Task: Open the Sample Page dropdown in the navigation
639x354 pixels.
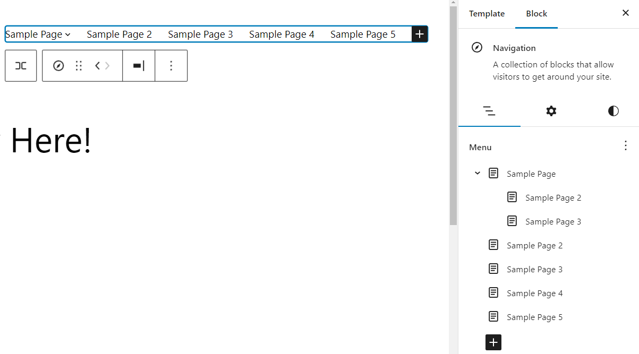Action: (x=68, y=34)
